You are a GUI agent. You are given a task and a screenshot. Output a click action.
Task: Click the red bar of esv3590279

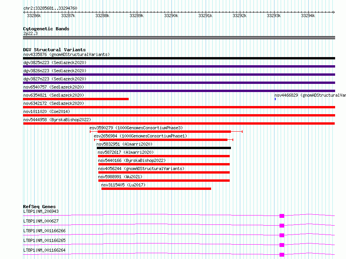(x=164, y=132)
